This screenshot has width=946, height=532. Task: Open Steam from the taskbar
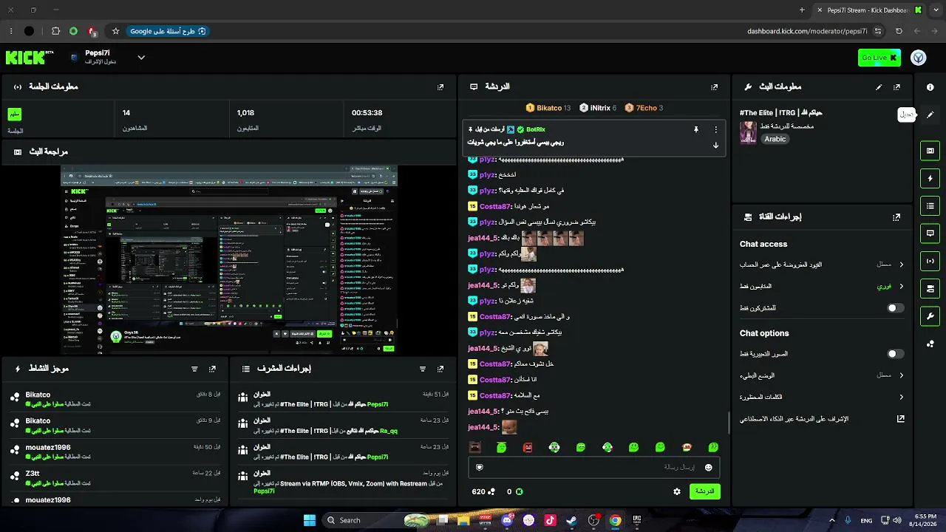click(x=571, y=520)
